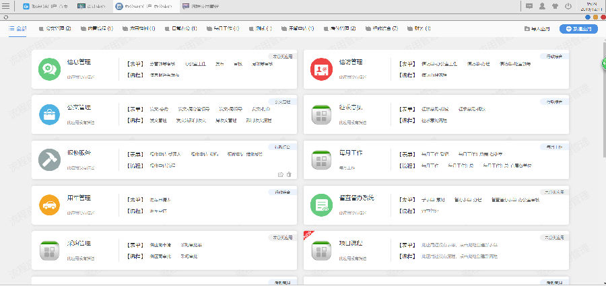606x286 pixels.
Task: Select the first category tab with count (2)
Action: pyautogui.click(x=55, y=28)
